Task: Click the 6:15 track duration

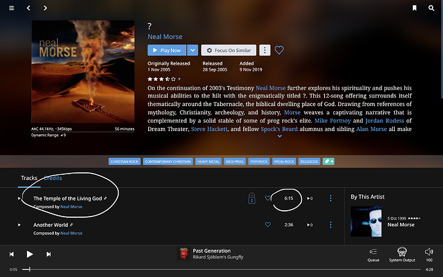Action: [x=289, y=199]
